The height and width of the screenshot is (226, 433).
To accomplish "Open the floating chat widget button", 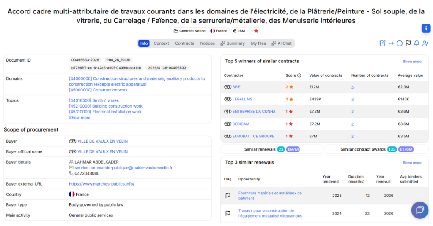I will (x=420, y=210).
